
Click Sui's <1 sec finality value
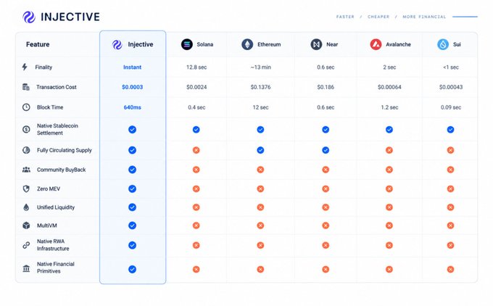(x=451, y=67)
